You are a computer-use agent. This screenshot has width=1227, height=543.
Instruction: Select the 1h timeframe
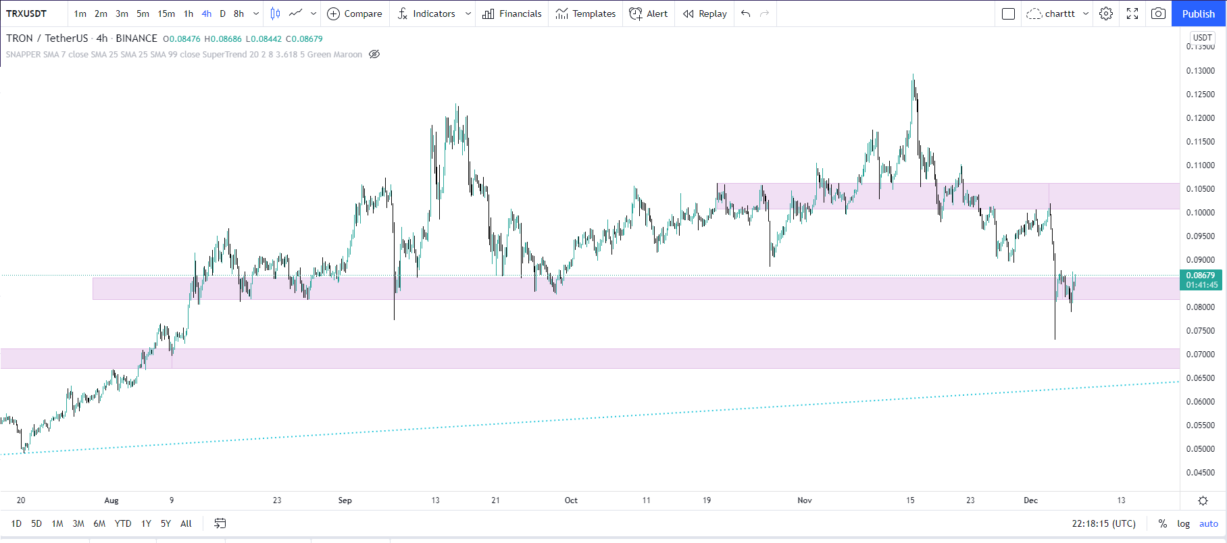point(189,14)
